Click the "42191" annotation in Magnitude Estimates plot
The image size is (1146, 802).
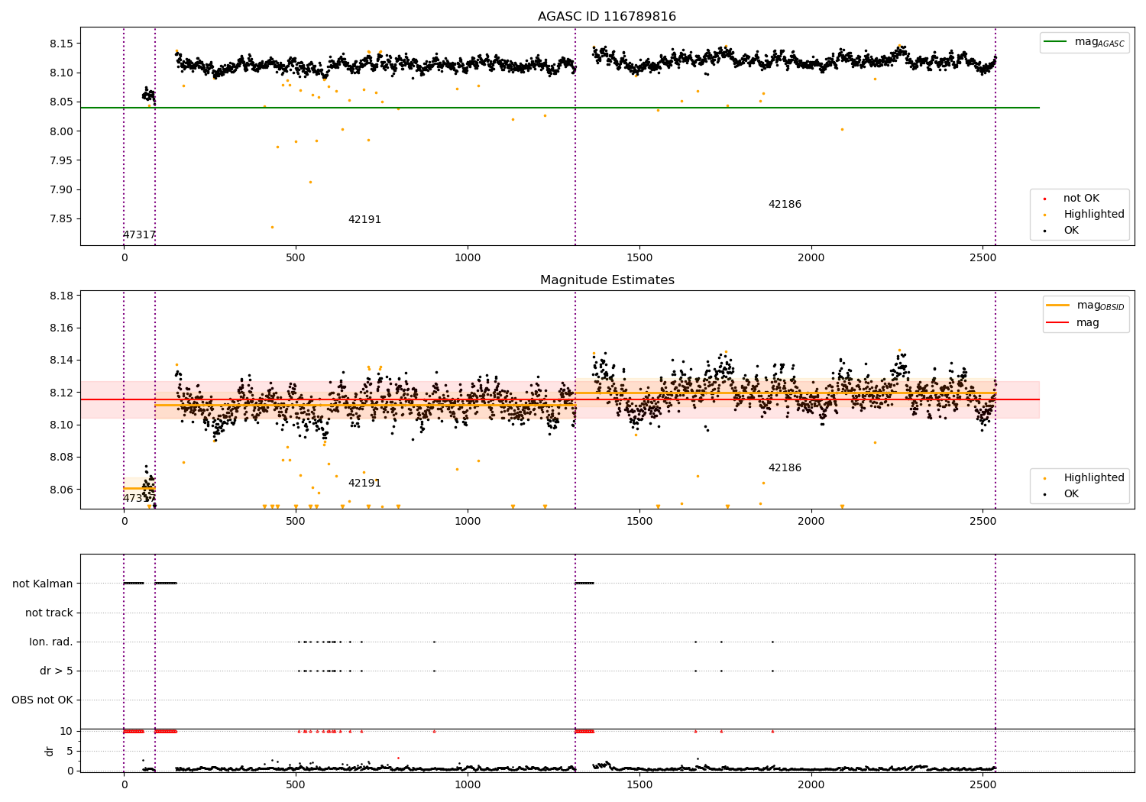(x=364, y=483)
